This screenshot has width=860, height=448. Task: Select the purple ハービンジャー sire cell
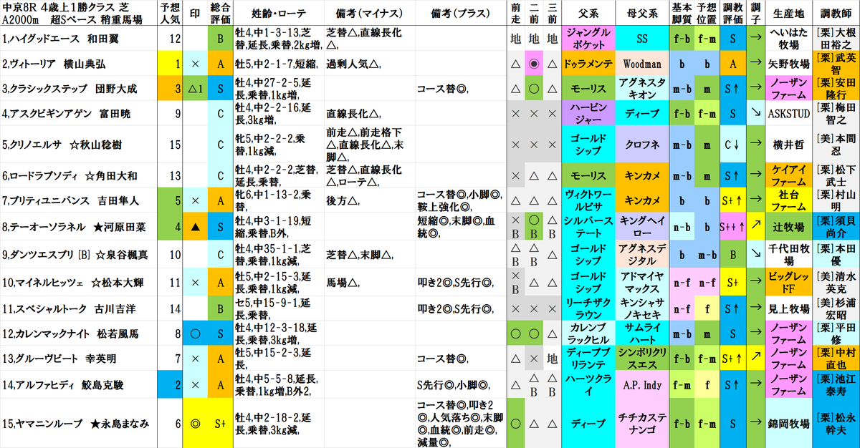point(588,112)
